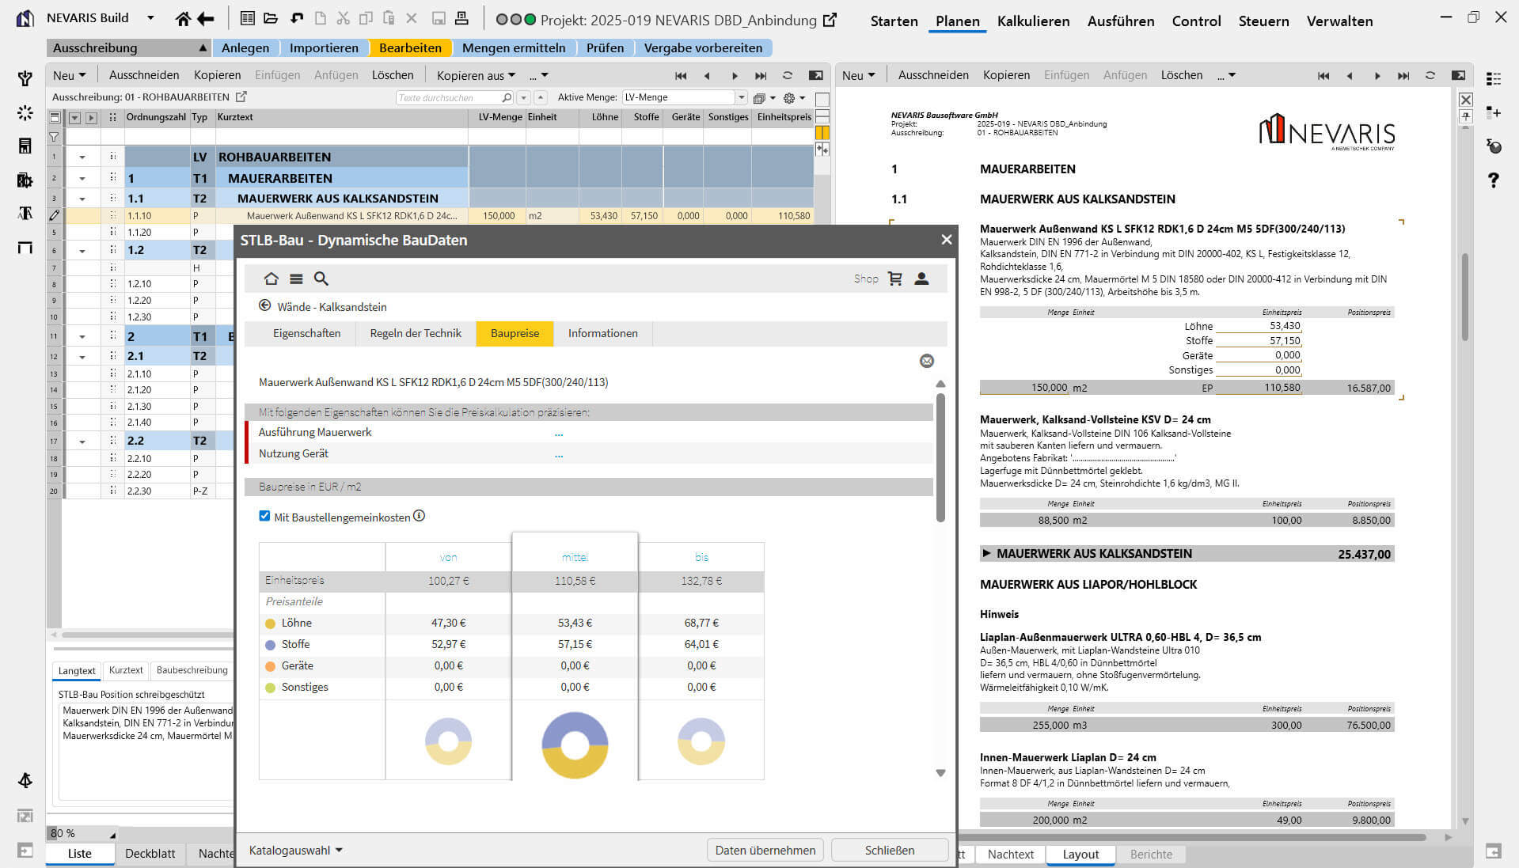The image size is (1519, 868).
Task: Go to next page in right preview toolbar
Action: coord(1377,75)
